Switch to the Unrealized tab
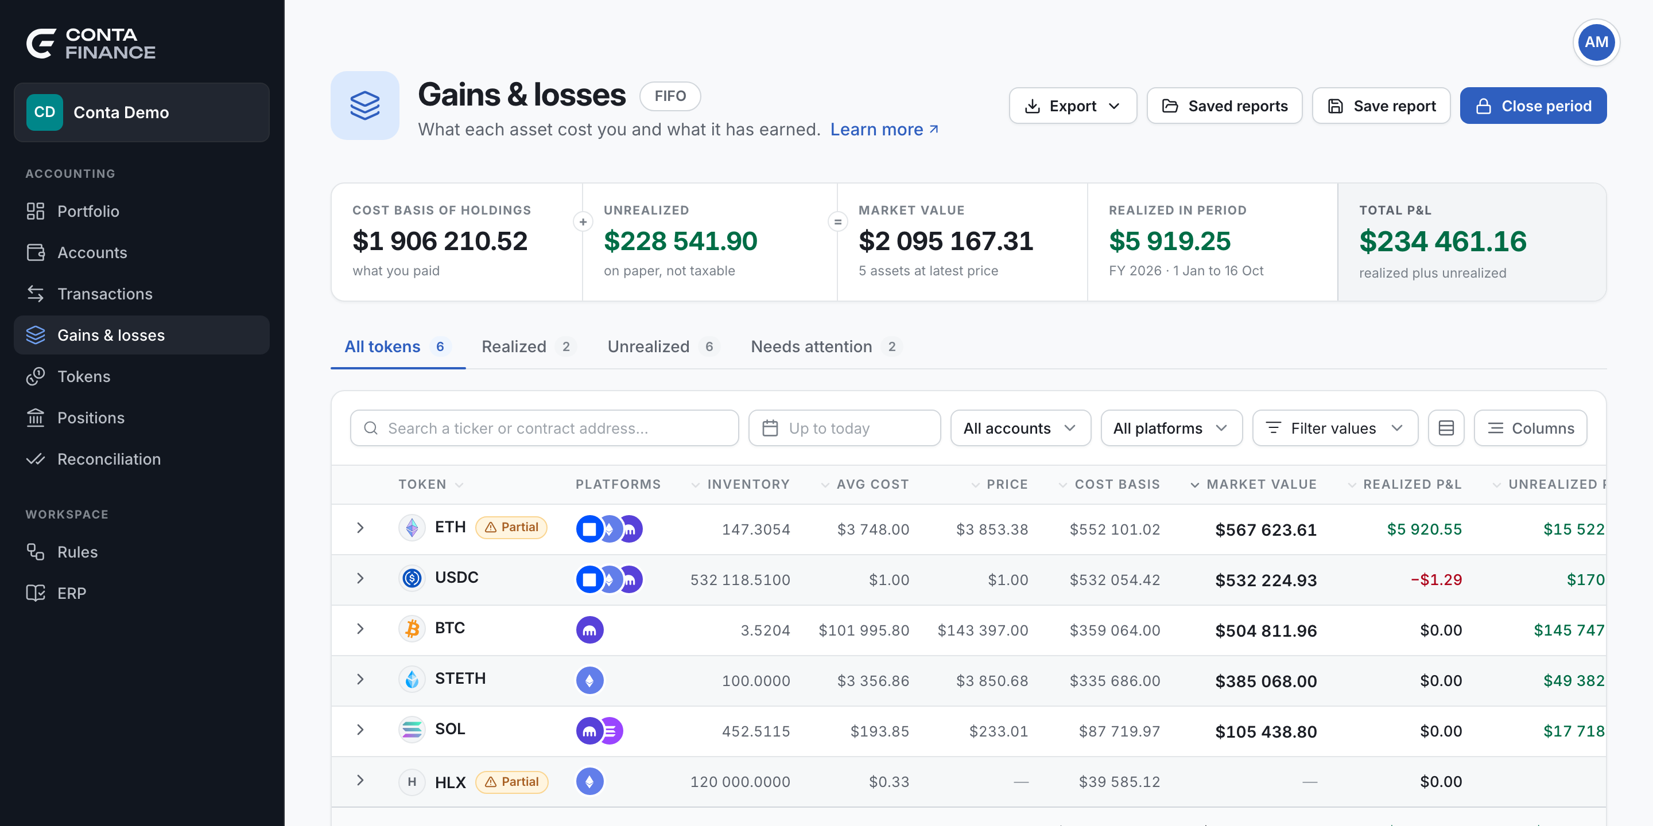The width and height of the screenshot is (1653, 826). point(663,347)
